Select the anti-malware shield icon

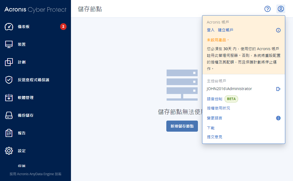pyautogui.click(x=9, y=80)
